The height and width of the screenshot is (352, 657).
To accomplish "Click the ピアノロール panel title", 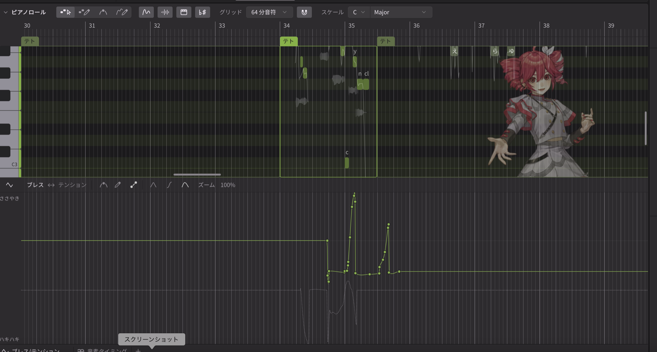I will coord(29,12).
